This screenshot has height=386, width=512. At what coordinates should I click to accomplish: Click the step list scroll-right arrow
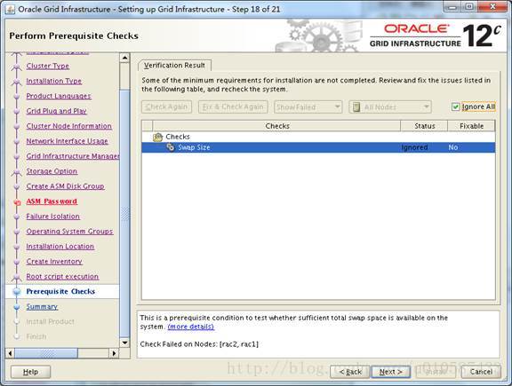tap(114, 353)
